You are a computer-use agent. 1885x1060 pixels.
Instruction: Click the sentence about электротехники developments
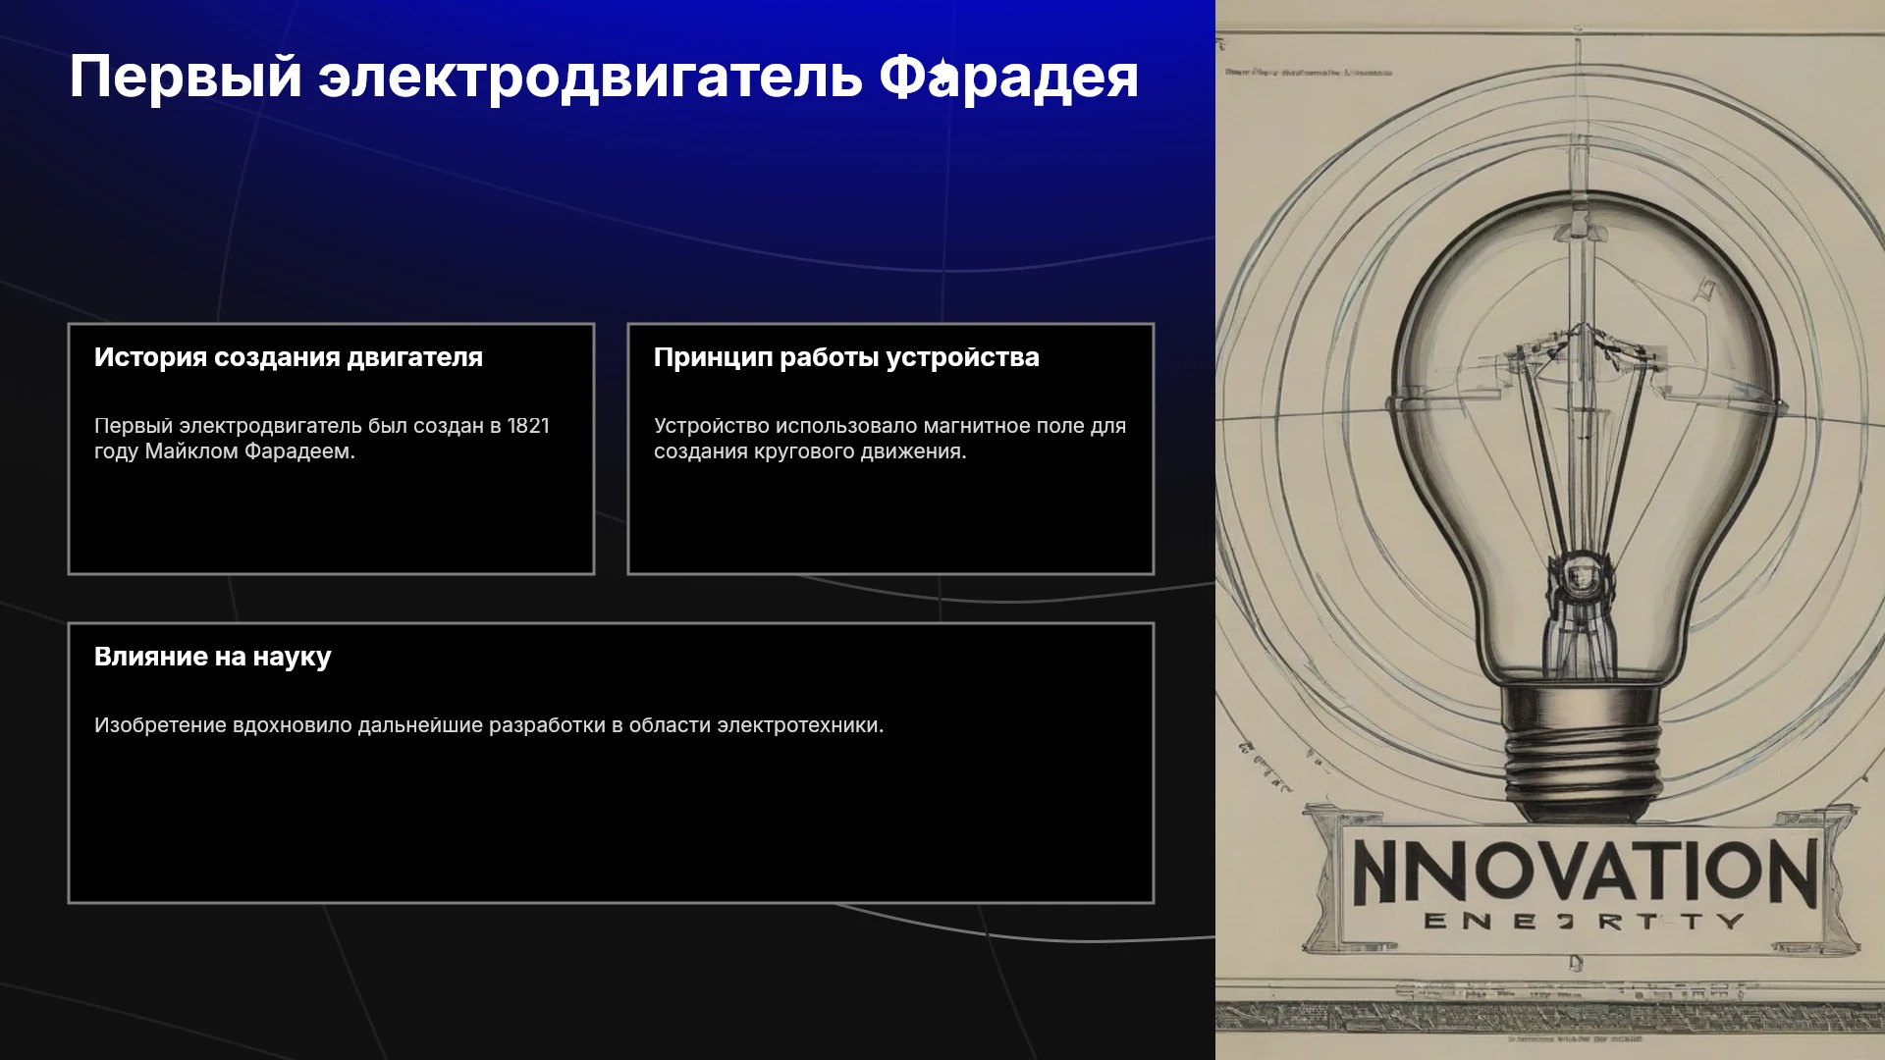489,725
